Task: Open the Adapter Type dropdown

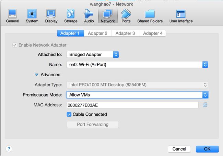Action: [x=137, y=85]
